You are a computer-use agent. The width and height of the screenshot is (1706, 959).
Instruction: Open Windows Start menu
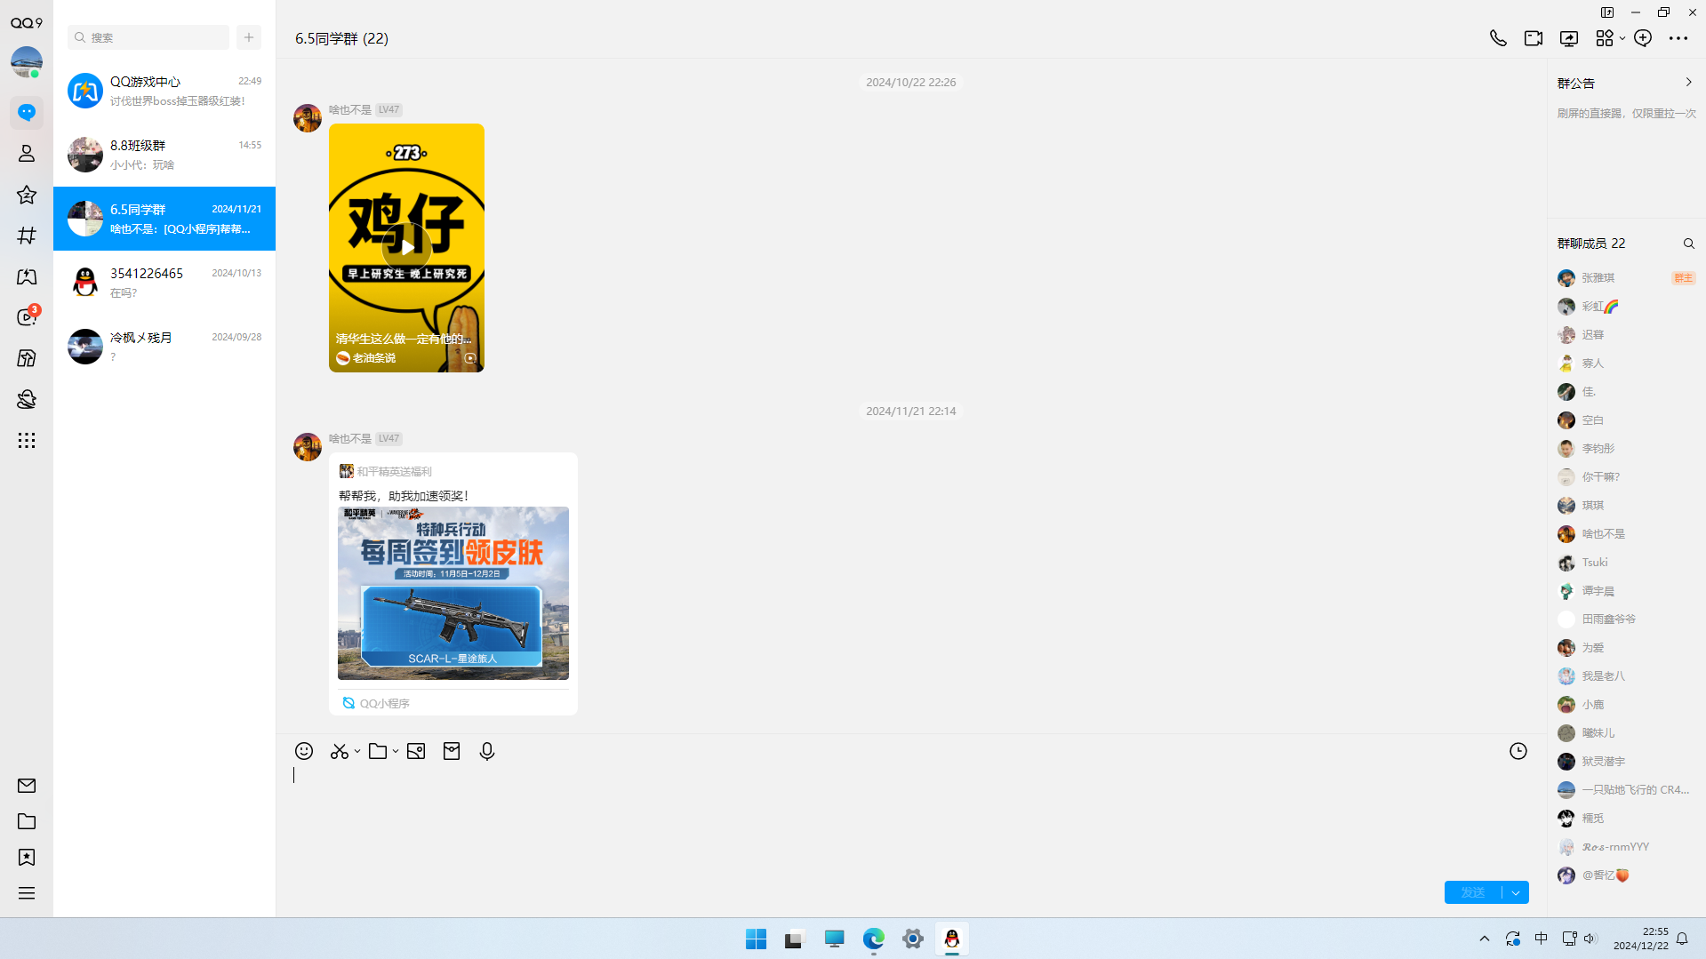tap(757, 939)
